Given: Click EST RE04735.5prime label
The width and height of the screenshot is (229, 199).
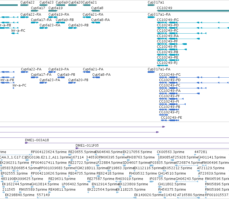Looking at the screenshot, I should pyautogui.click(x=82, y=173).
